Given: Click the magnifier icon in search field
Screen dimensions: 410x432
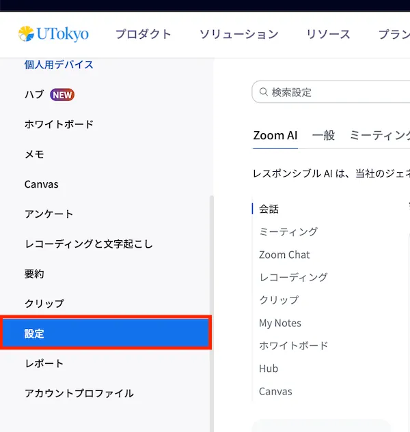Looking at the screenshot, I should (264, 92).
